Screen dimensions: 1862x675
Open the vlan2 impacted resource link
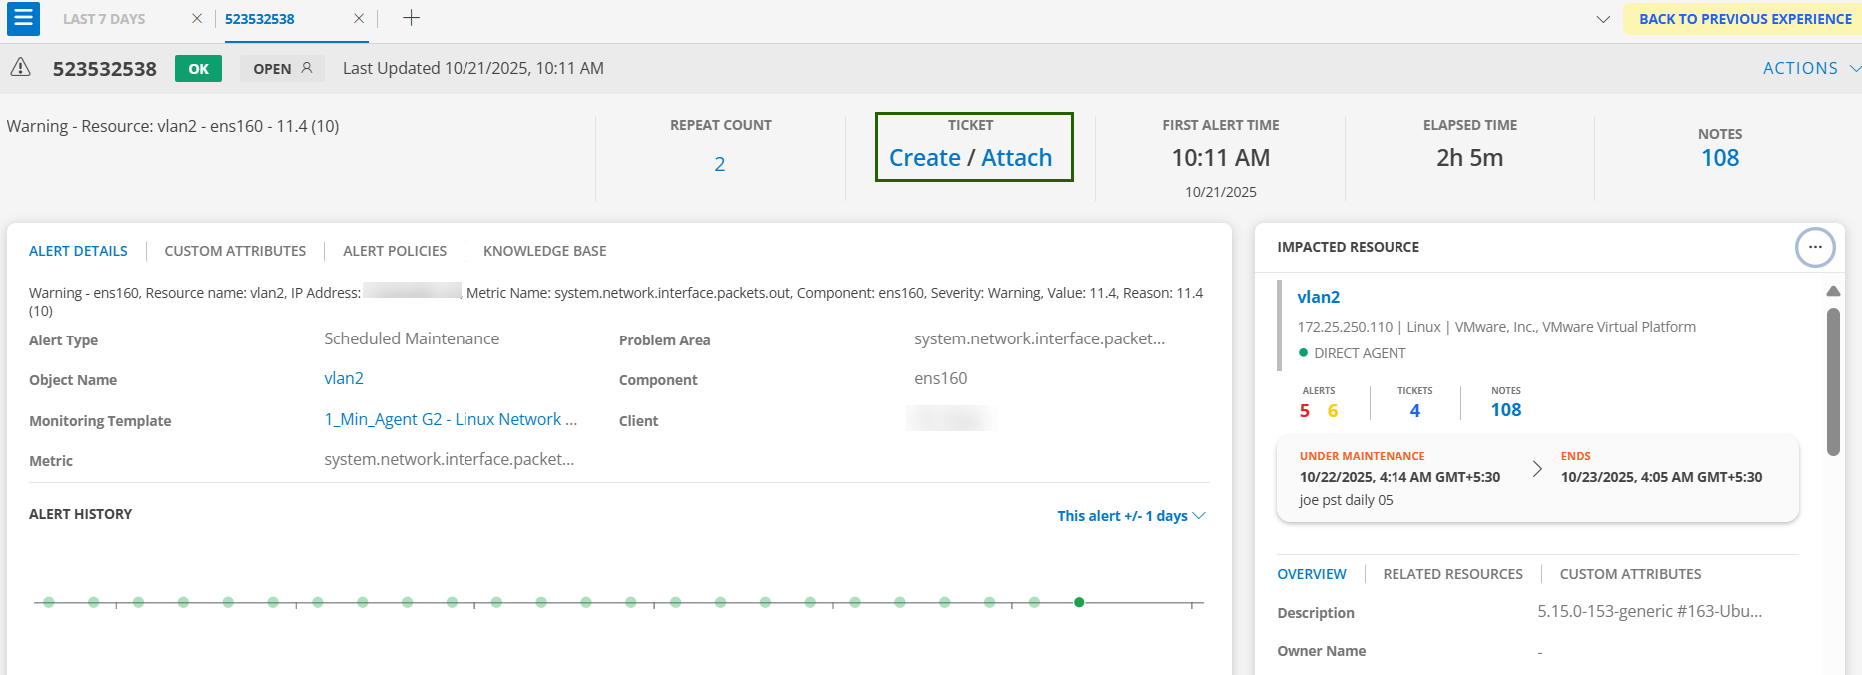(1318, 297)
